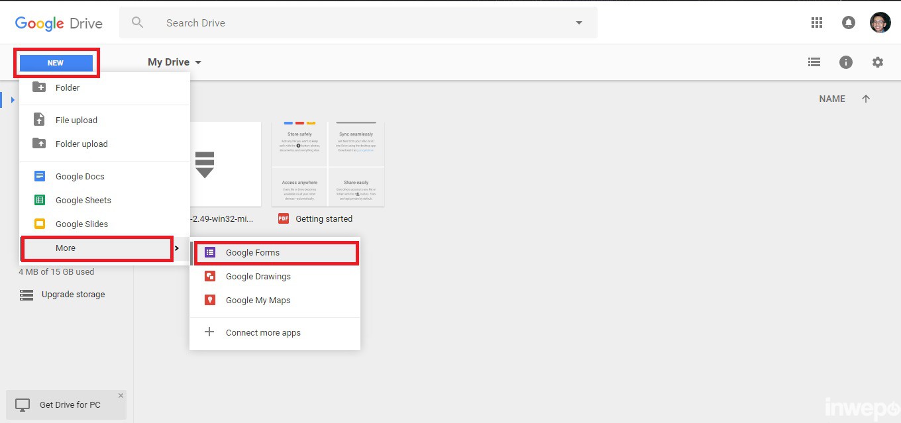The height and width of the screenshot is (423, 901).
Task: Open the settings gear icon
Action: click(x=878, y=62)
